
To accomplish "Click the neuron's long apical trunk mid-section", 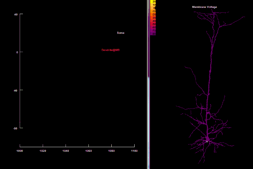I will coord(211,63).
